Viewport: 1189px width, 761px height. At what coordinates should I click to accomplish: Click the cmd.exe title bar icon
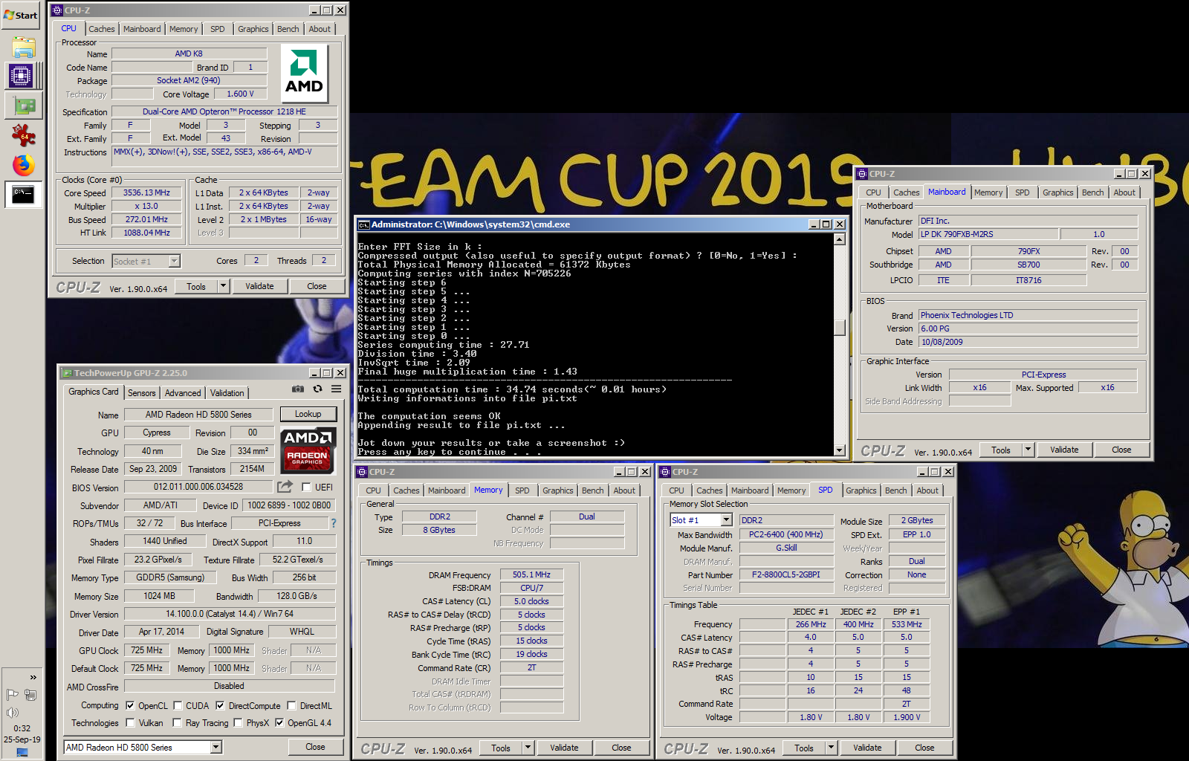[364, 224]
